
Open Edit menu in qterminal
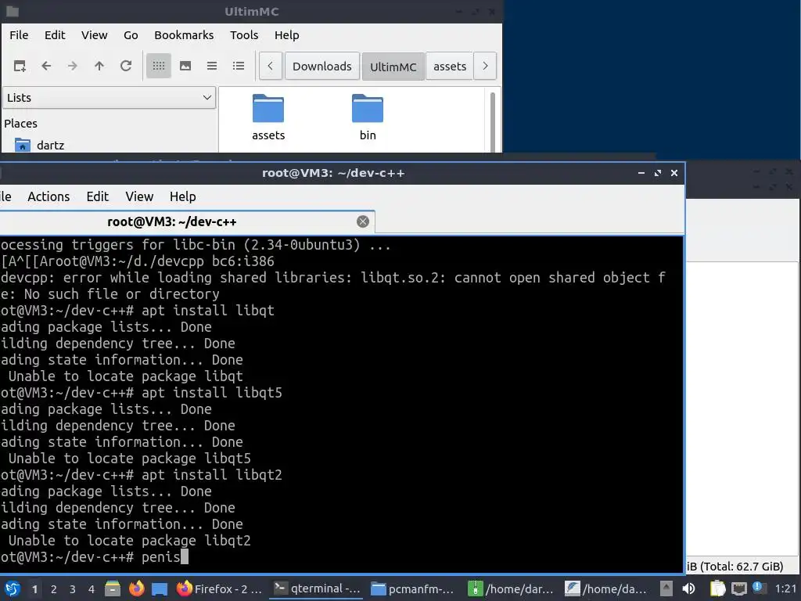tap(98, 196)
